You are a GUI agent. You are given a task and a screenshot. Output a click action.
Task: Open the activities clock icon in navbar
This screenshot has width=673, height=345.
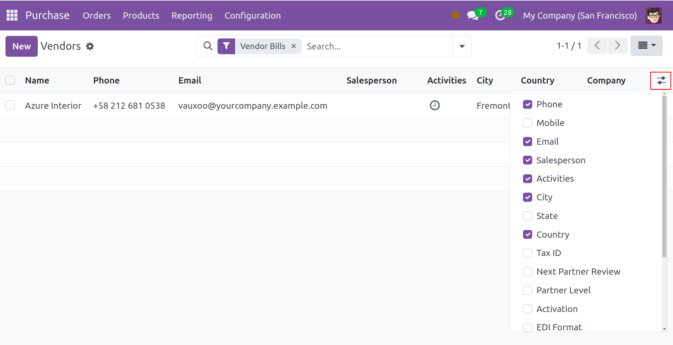coord(500,15)
